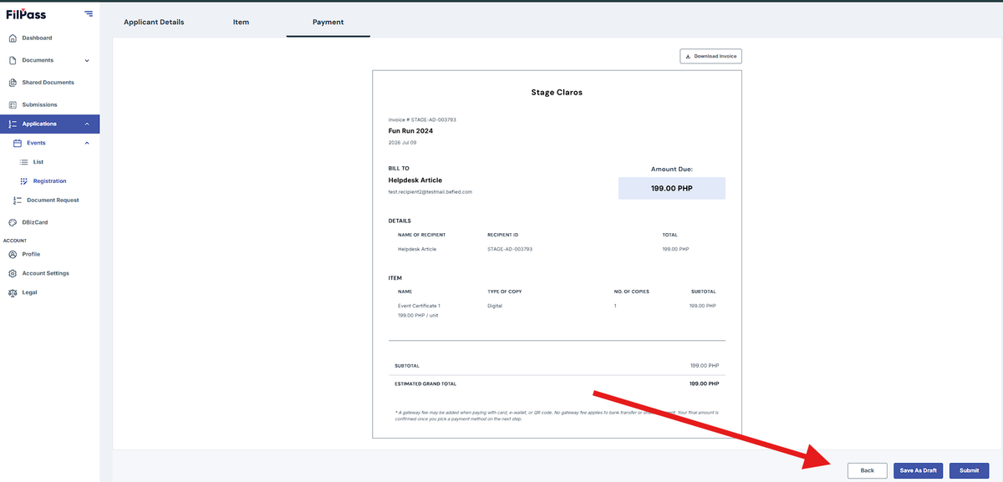Switch to the Applicant Details tab
Viewport: 1003px width, 482px height.
(154, 22)
